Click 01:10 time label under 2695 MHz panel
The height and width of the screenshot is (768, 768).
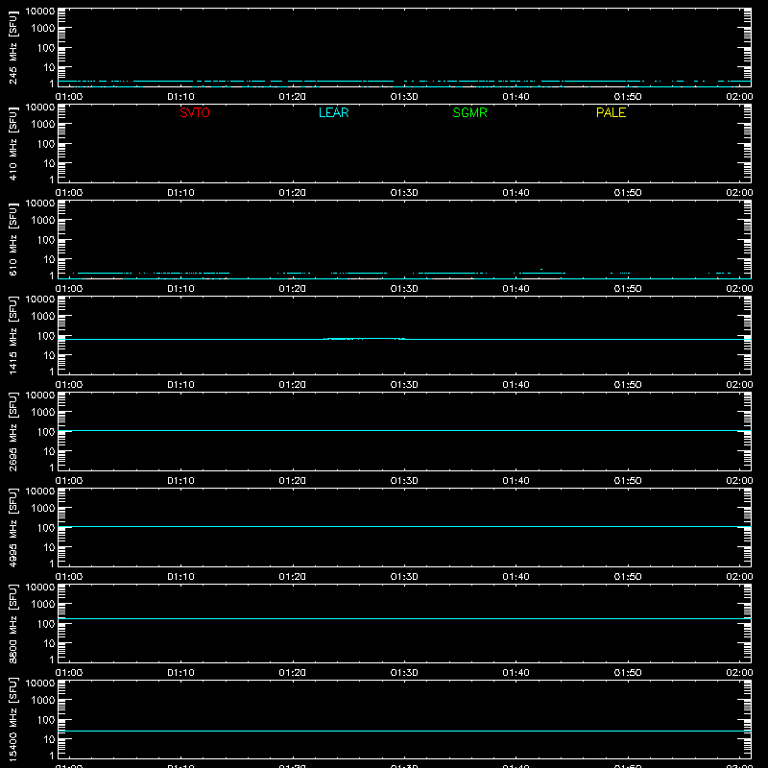tap(180, 481)
